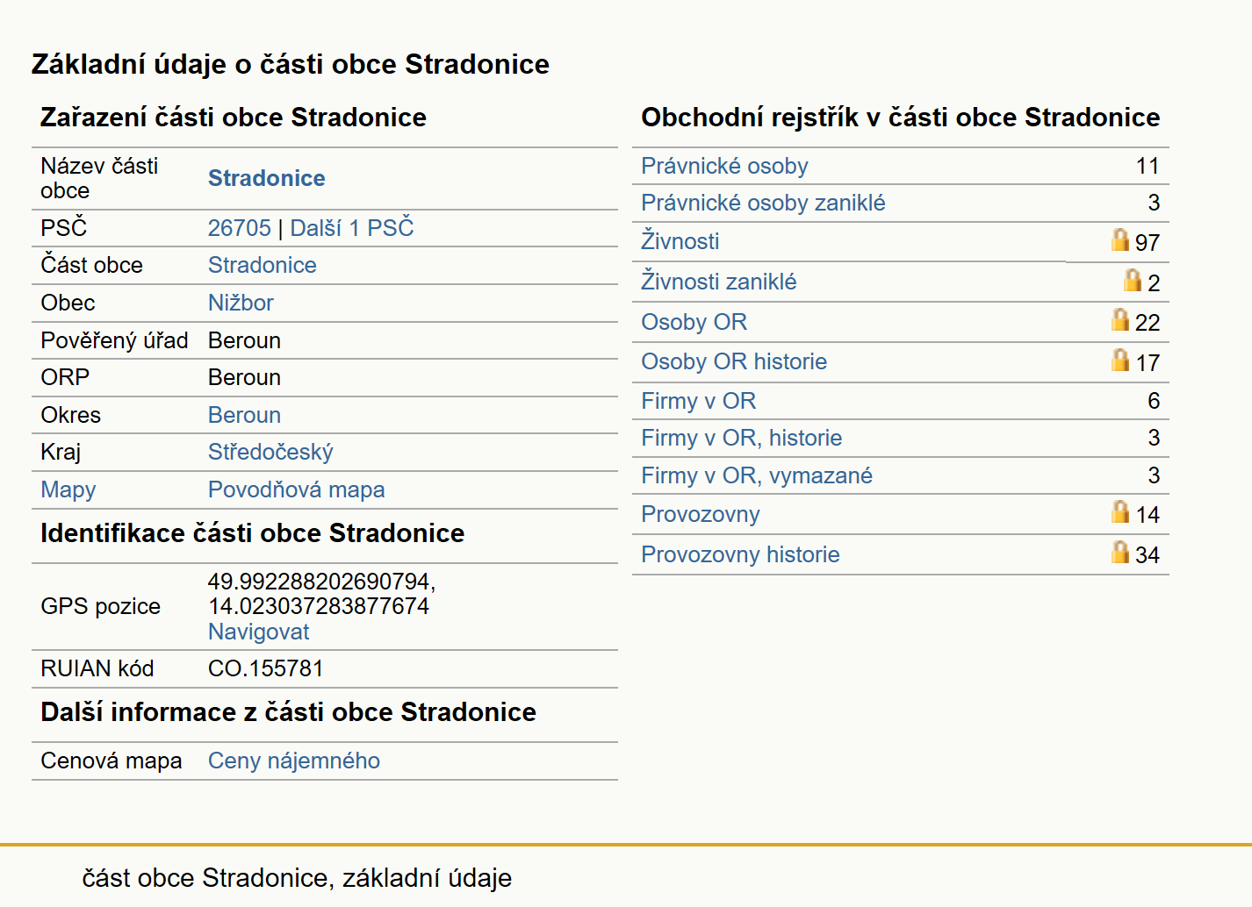The width and height of the screenshot is (1252, 907).
Task: Click the Mapy link
Action: [x=68, y=489]
